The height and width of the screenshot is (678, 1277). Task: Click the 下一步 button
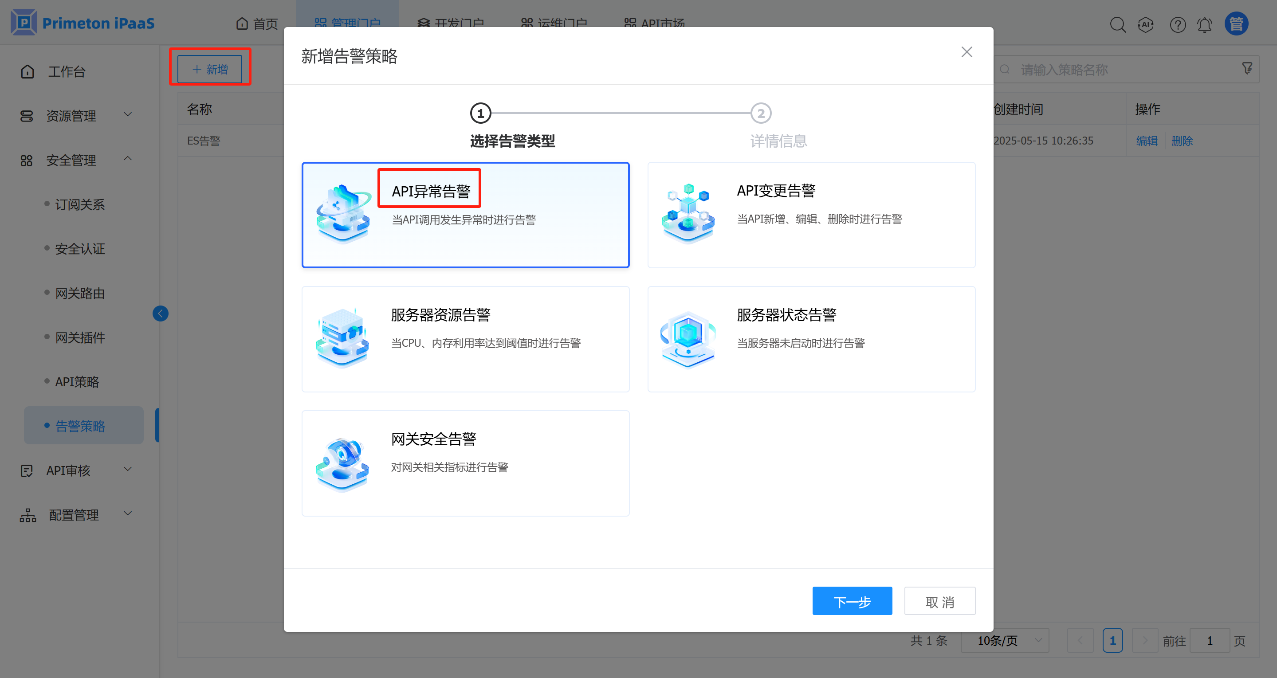tap(852, 601)
